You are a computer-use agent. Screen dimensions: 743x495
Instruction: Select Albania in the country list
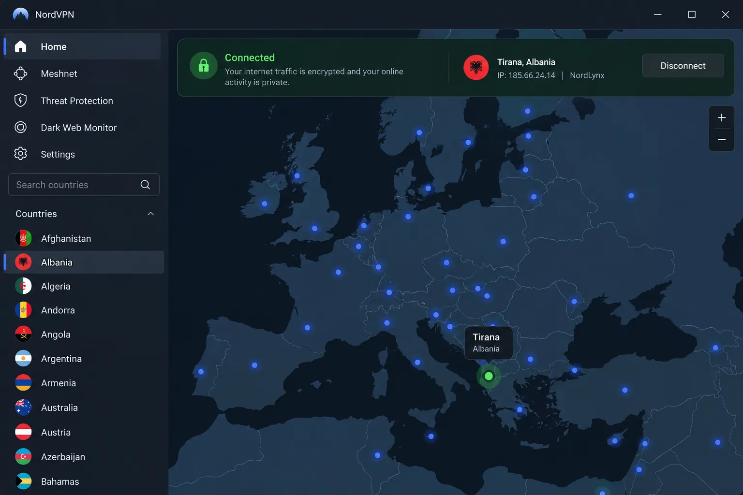[x=84, y=262]
